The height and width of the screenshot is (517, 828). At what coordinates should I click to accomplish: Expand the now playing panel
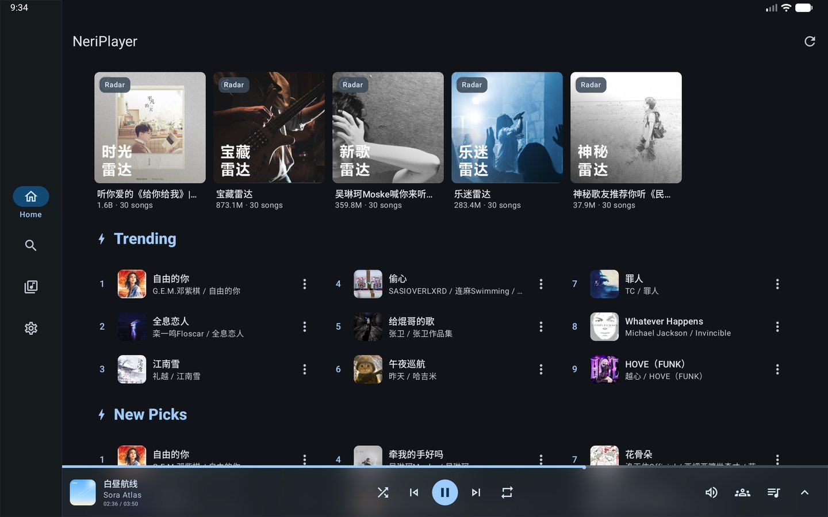pos(804,492)
